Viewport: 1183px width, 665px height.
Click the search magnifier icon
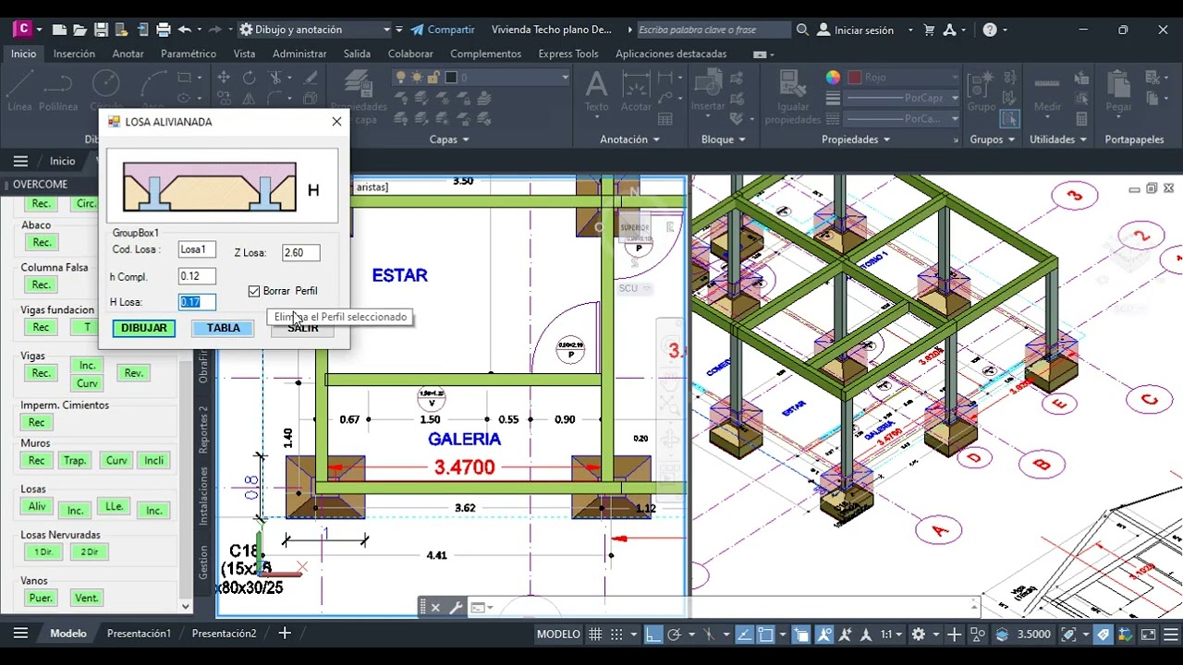pyautogui.click(x=802, y=30)
